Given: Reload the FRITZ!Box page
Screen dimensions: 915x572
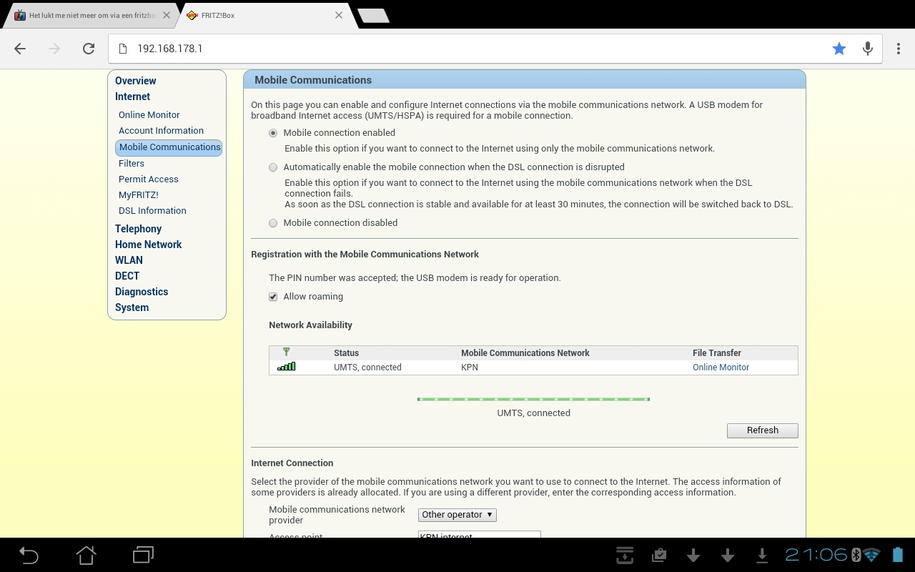Looking at the screenshot, I should point(89,49).
